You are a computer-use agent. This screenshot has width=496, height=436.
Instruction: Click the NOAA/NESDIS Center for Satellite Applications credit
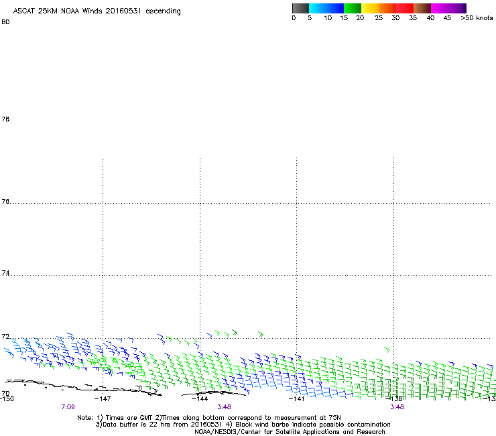click(x=290, y=432)
